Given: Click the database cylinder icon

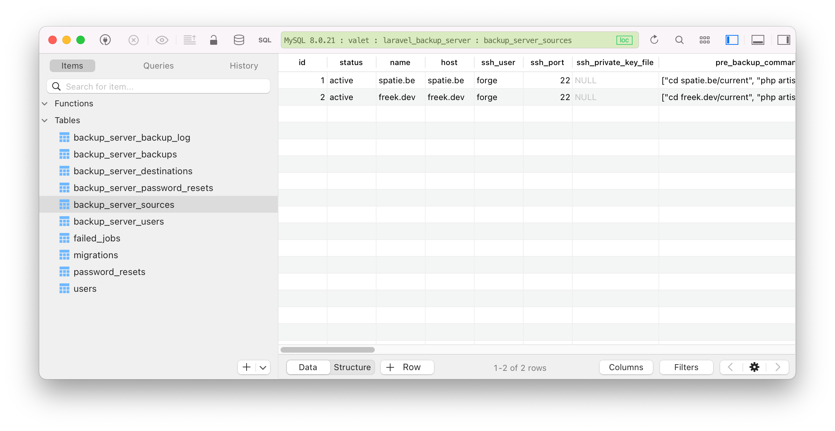Looking at the screenshot, I should tap(239, 40).
